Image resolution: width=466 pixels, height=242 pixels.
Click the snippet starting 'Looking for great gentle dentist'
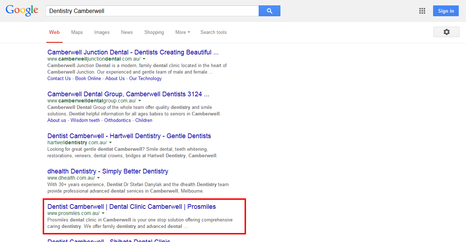tap(132, 152)
